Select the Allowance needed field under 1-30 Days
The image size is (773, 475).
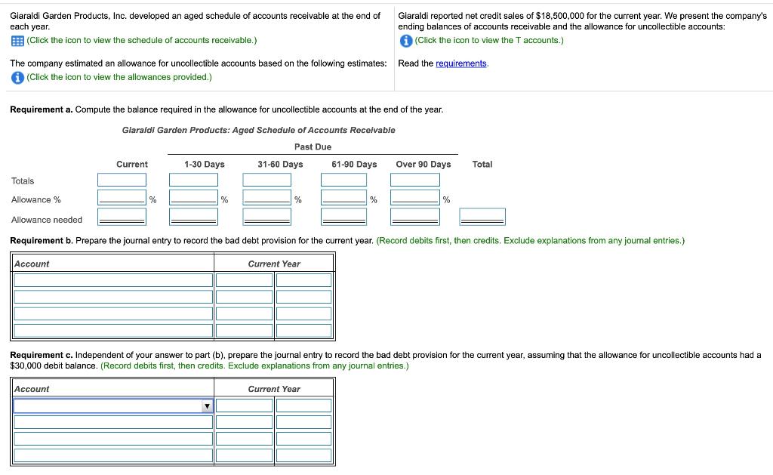tap(193, 217)
